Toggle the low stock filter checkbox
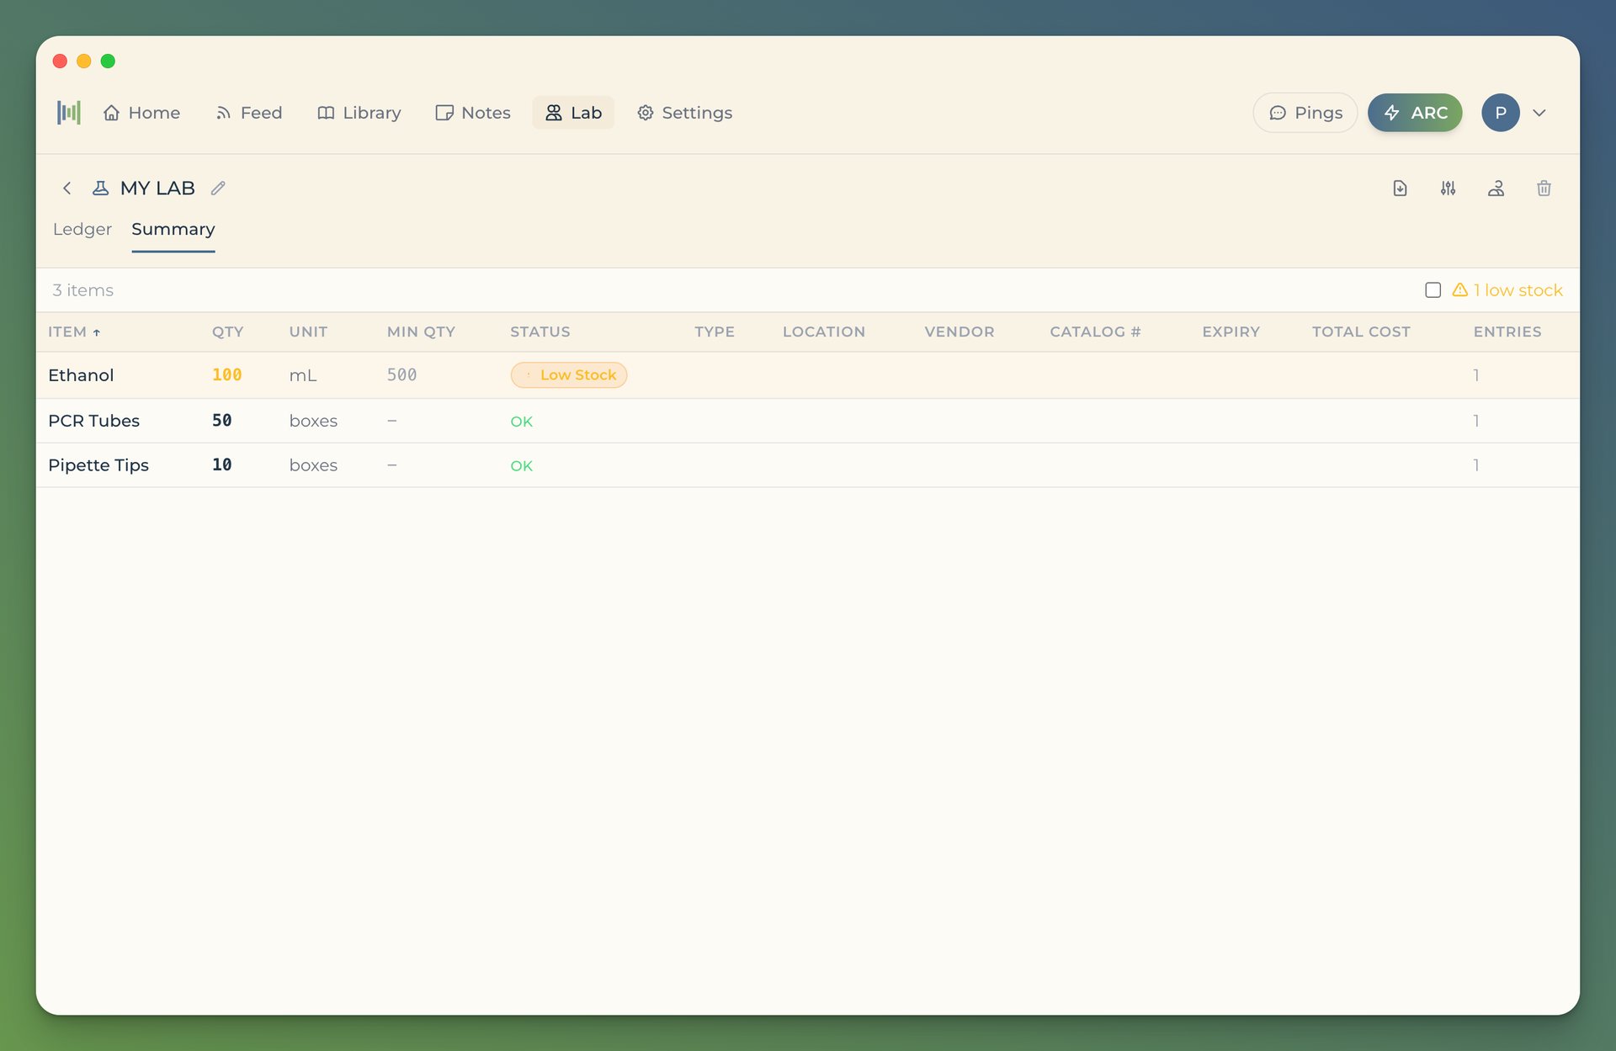1616x1051 pixels. (x=1433, y=290)
